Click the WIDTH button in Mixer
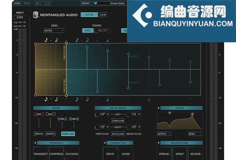The height and width of the screenshot is (160, 236). 50,134
